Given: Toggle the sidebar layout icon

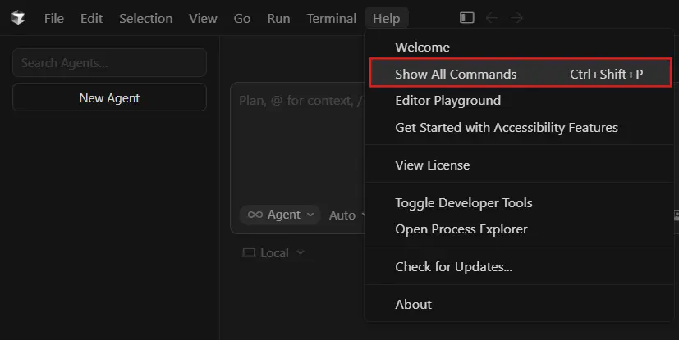Looking at the screenshot, I should [467, 17].
